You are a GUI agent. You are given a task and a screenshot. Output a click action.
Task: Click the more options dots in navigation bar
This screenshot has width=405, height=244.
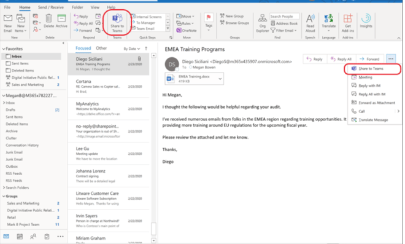[60, 236]
